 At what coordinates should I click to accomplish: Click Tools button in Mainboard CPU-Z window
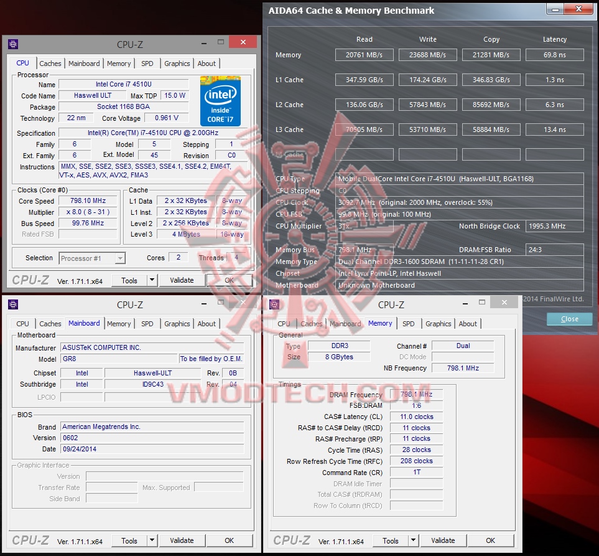[x=129, y=540]
